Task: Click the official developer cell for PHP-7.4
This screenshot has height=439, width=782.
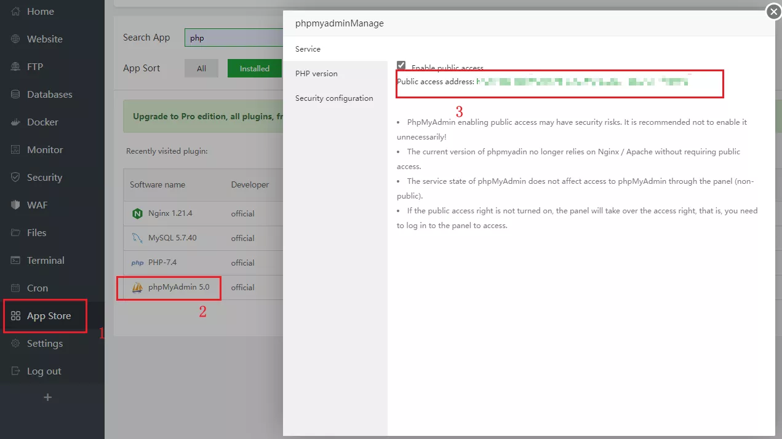Action: (243, 263)
